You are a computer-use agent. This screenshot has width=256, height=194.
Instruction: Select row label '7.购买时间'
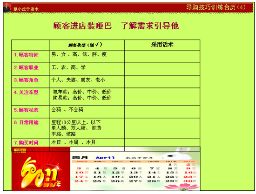point(26,143)
